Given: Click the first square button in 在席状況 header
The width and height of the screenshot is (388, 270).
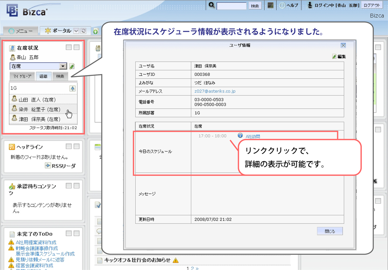Looking at the screenshot, I should coord(69,47).
